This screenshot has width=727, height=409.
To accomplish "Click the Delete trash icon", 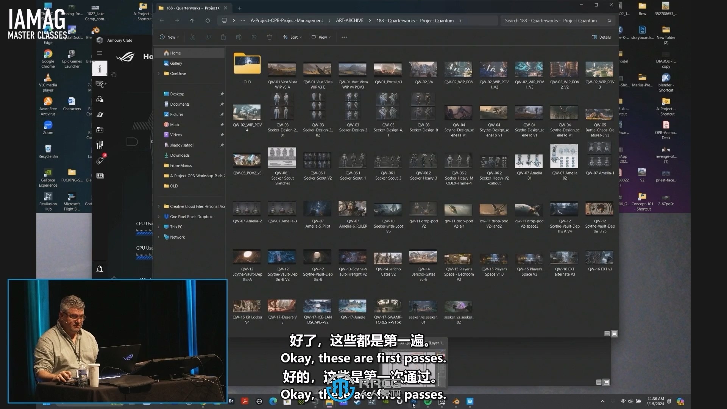I will (269, 37).
